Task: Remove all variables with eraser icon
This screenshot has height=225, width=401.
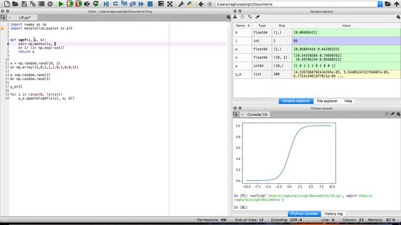Action: click(x=258, y=17)
